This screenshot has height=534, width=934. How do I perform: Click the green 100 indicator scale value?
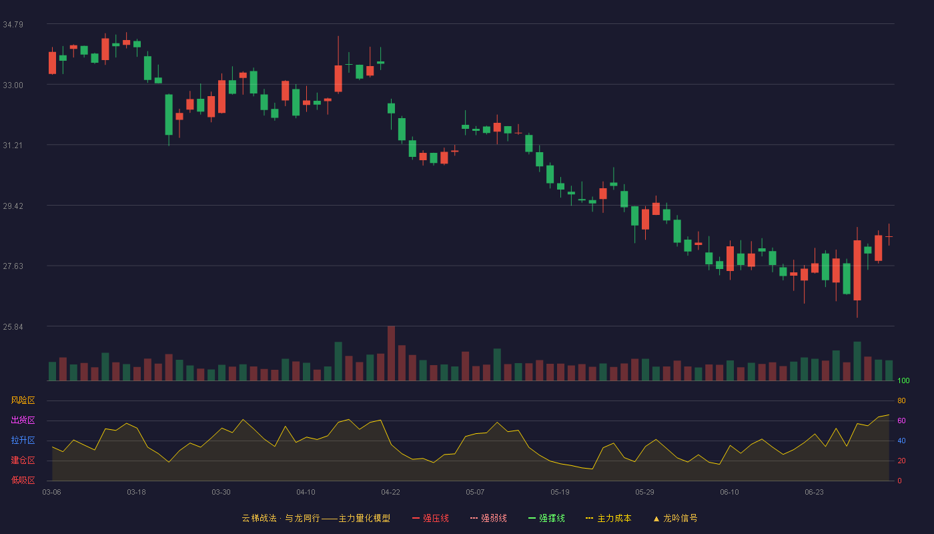point(903,381)
